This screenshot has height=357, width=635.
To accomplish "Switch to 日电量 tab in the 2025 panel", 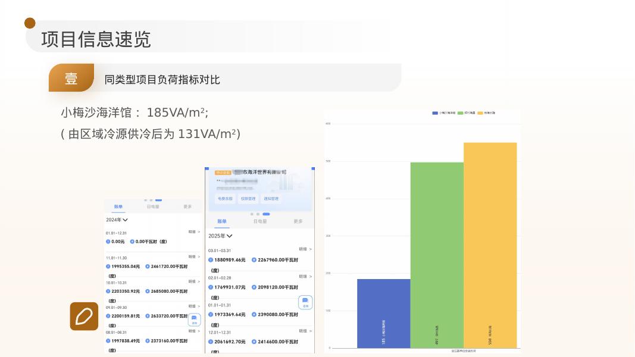I will pos(260,221).
